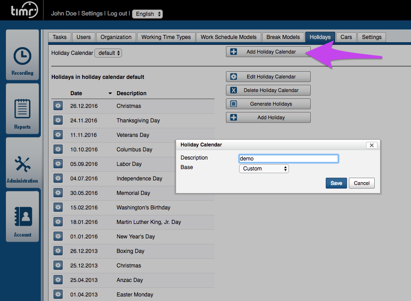Click the Description field containing demo

point(288,159)
